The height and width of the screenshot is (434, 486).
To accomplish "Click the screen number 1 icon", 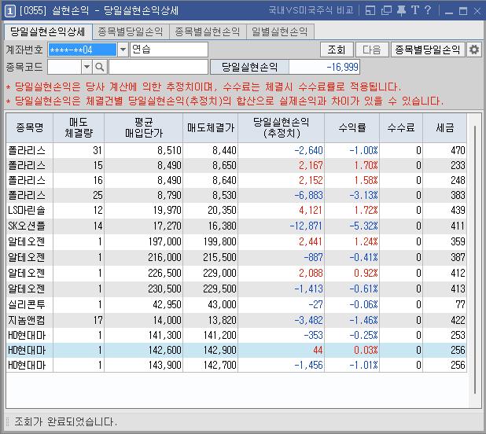I will click(x=9, y=11).
